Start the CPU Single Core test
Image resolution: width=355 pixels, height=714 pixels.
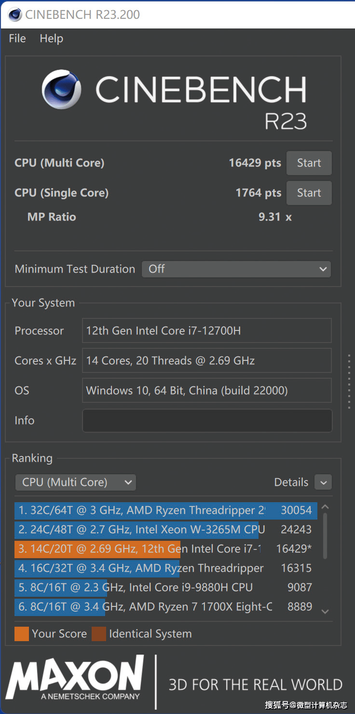309,193
